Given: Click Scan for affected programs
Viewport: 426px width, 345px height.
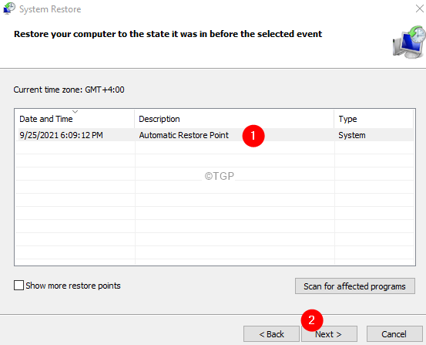Looking at the screenshot, I should click(355, 286).
